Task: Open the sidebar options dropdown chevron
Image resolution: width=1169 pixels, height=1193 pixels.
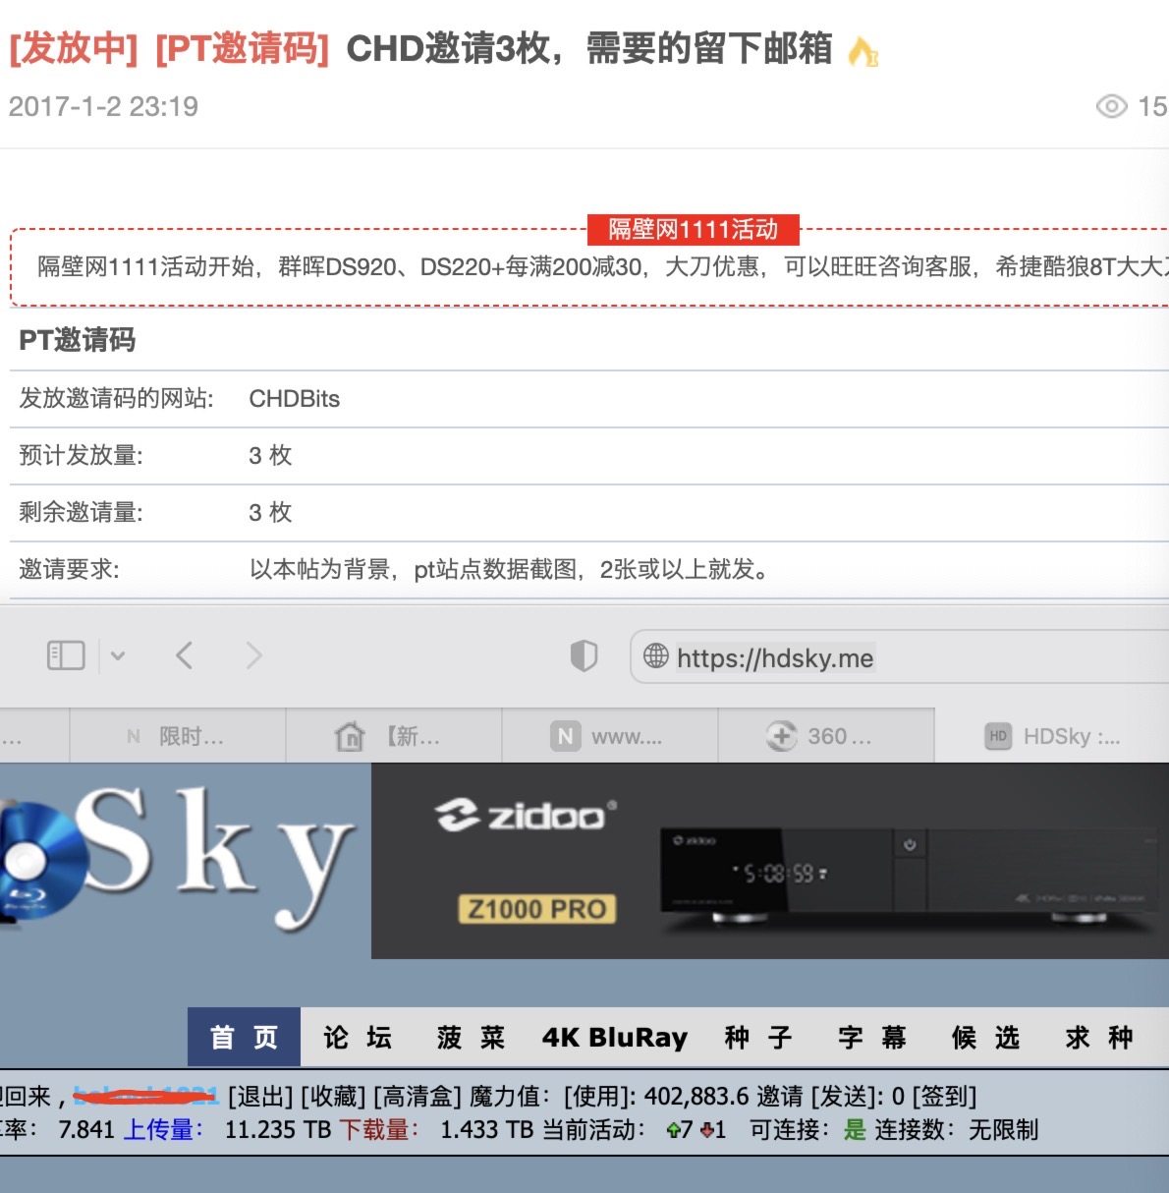Action: [118, 655]
